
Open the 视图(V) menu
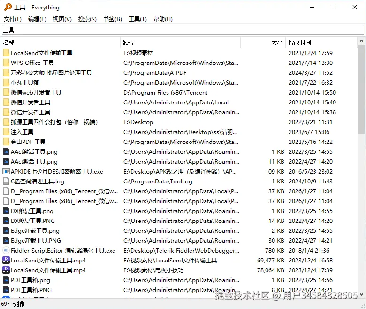click(x=62, y=19)
